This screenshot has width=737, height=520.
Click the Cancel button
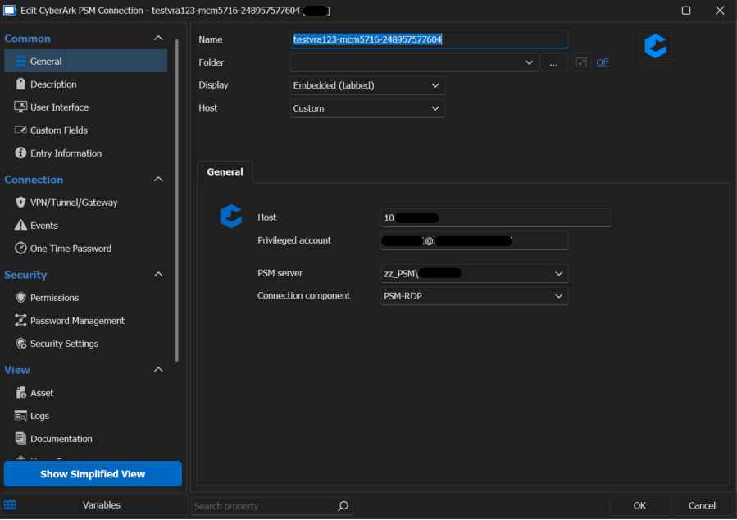click(x=702, y=505)
